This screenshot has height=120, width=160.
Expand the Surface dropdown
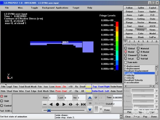point(157,106)
